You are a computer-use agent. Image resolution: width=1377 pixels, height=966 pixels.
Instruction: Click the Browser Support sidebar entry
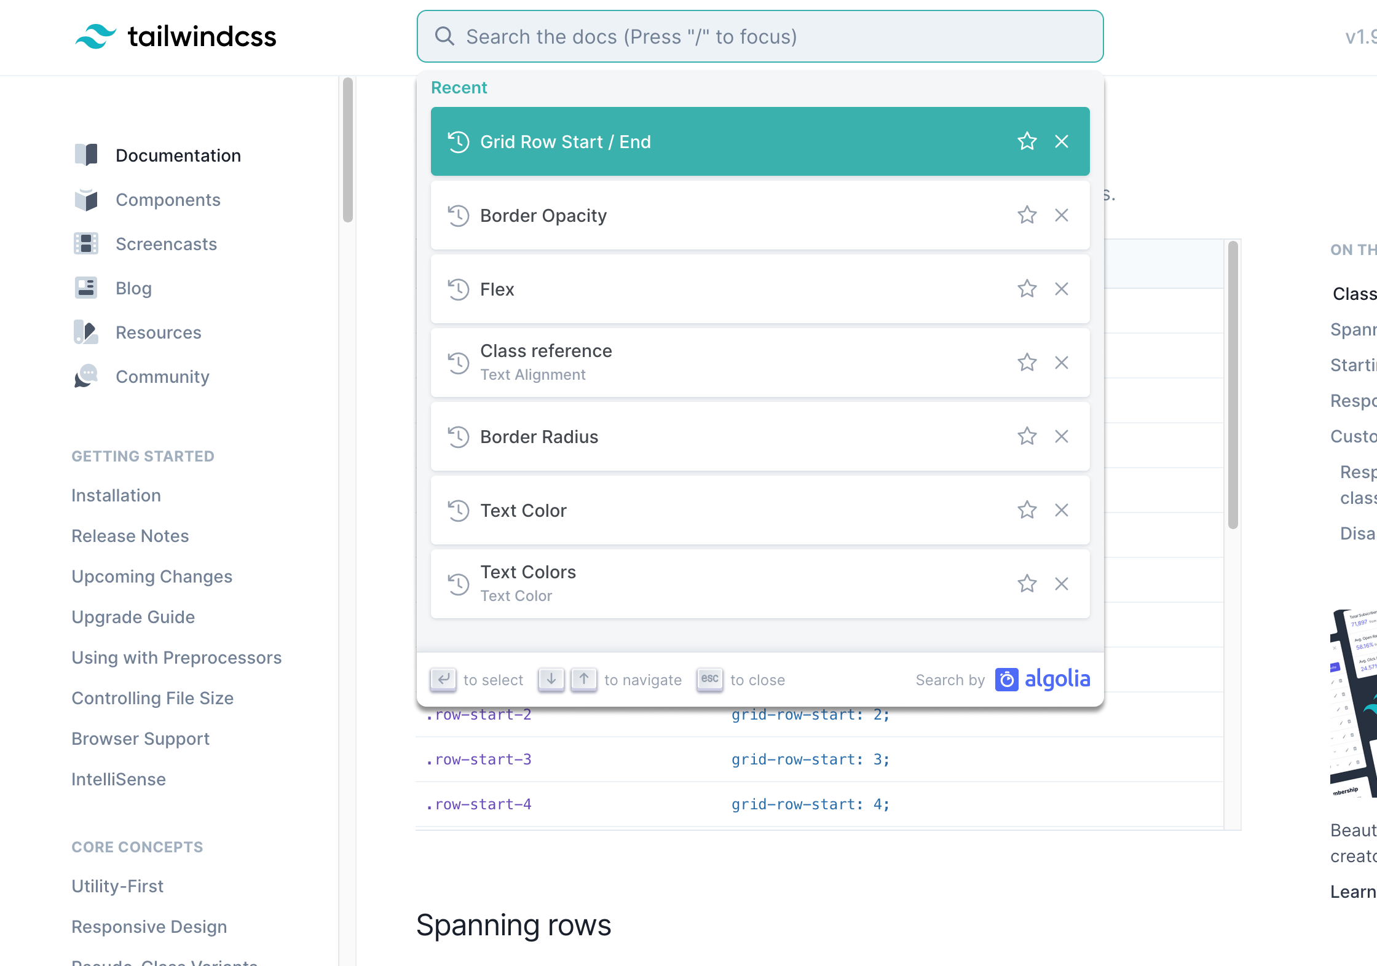[x=140, y=738]
